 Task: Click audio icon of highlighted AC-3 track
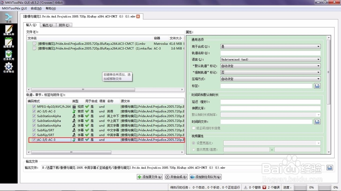pyautogui.click(x=74, y=140)
